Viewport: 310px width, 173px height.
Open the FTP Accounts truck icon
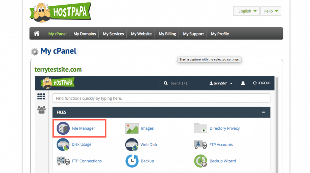(x=200, y=145)
